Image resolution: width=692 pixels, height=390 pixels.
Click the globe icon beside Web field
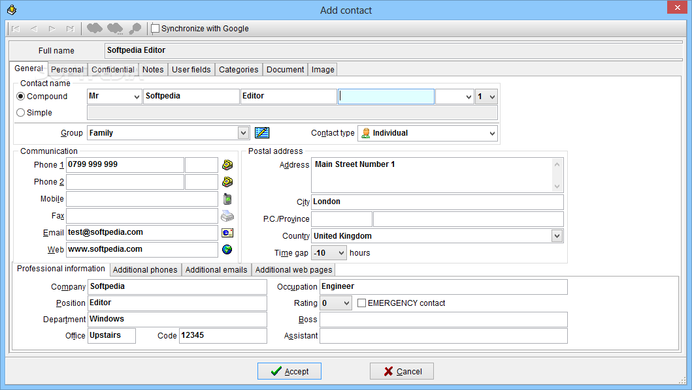click(227, 249)
